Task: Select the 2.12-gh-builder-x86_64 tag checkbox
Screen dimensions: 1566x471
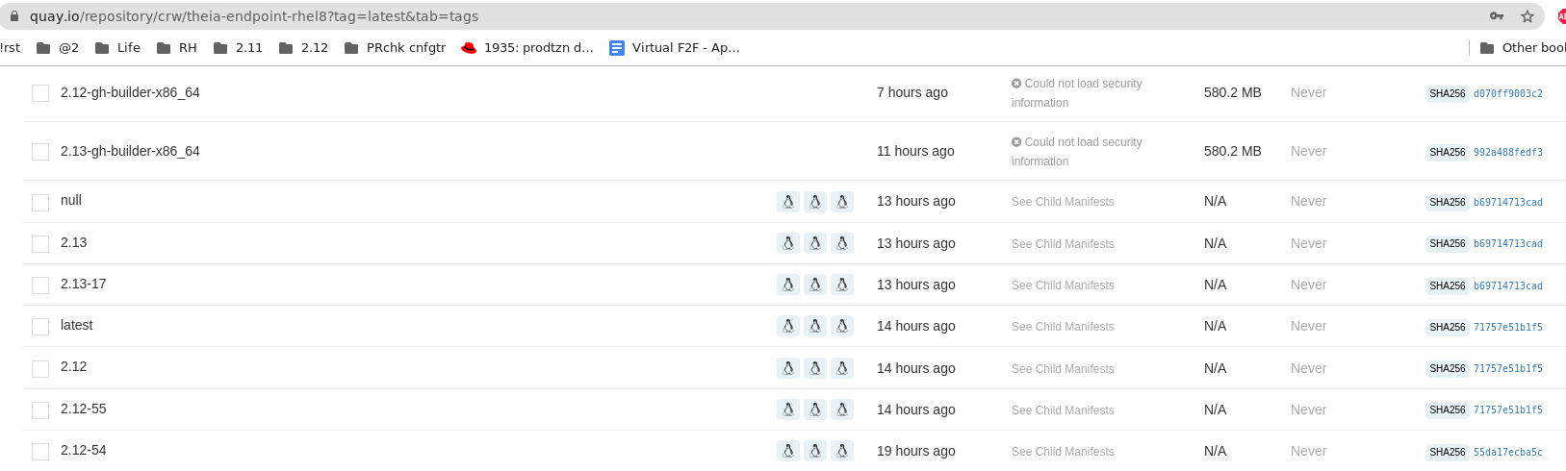Action: (x=40, y=93)
